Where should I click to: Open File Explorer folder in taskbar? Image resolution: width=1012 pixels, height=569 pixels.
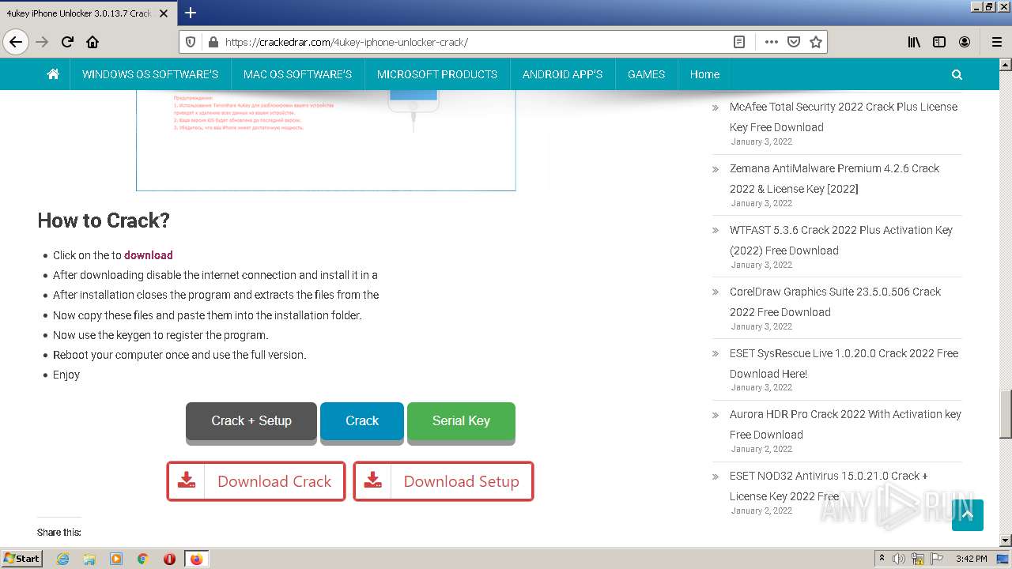(89, 559)
